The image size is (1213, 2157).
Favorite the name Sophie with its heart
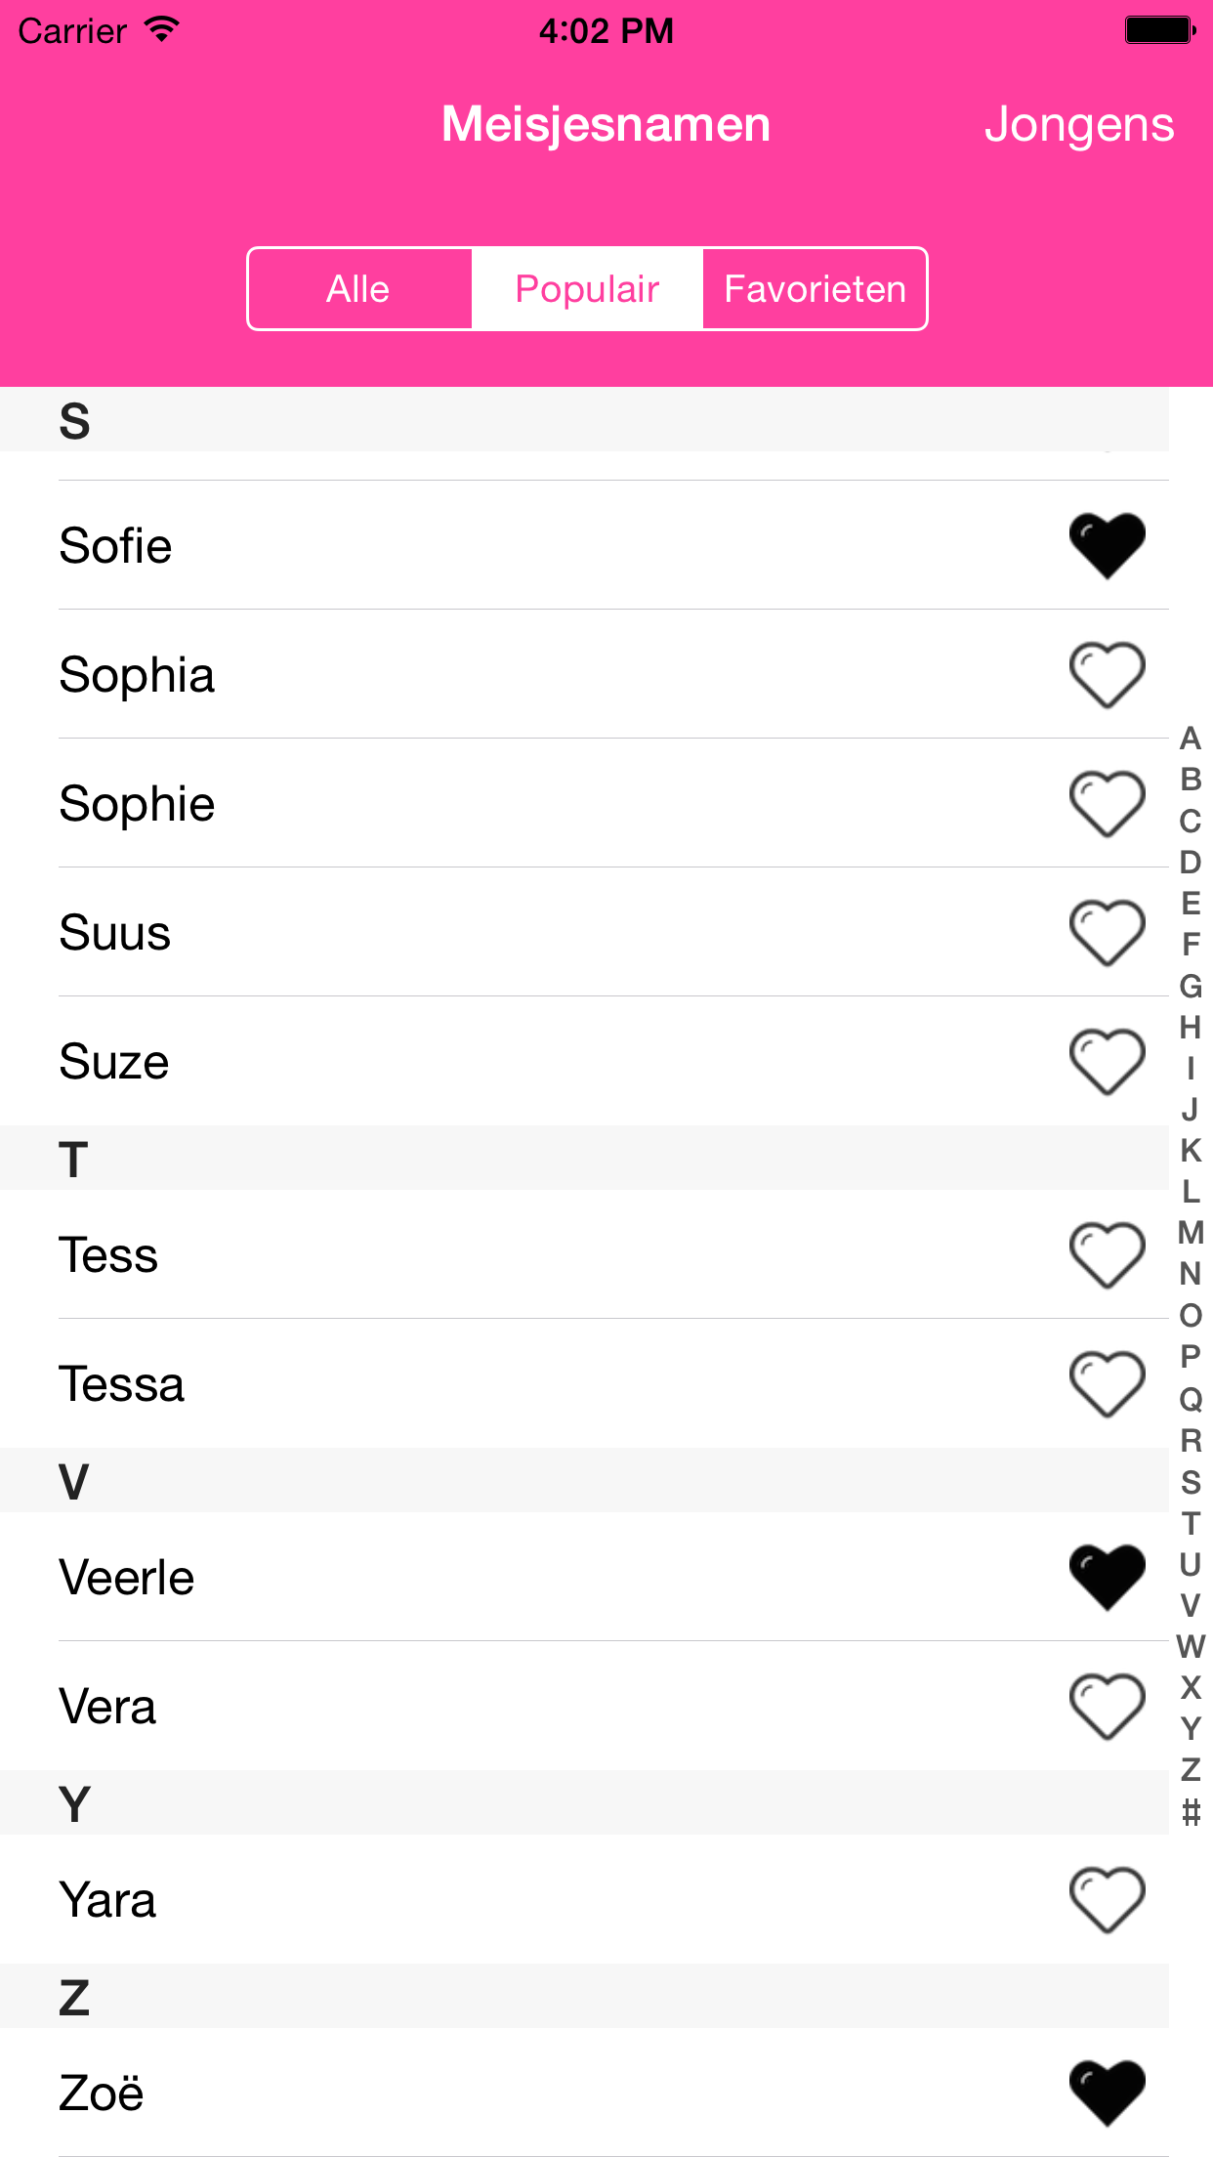coord(1107,803)
